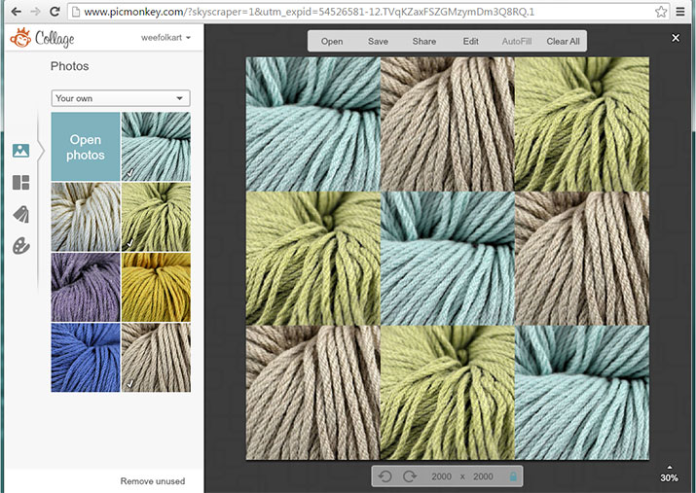Click the browser back arrow

click(x=16, y=12)
